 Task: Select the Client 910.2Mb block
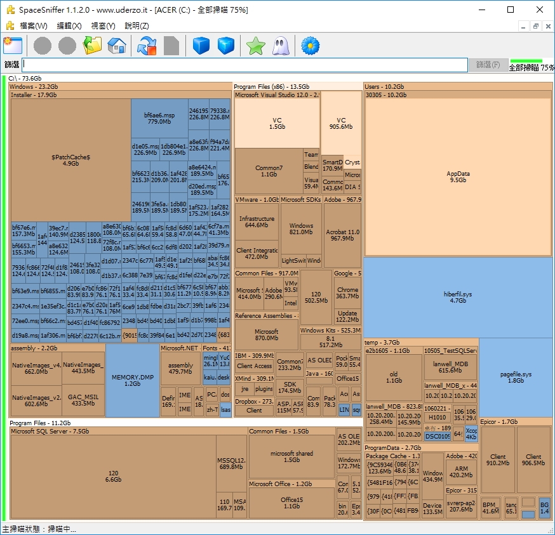[x=498, y=459]
